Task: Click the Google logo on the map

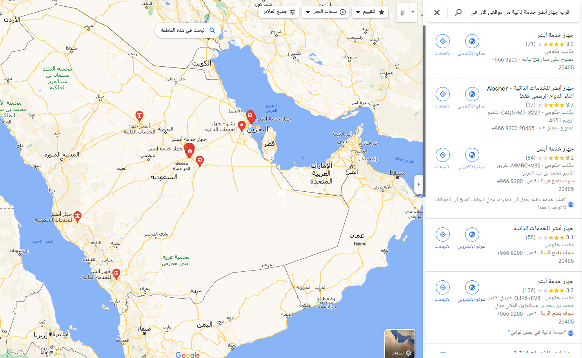Action: 187,354
